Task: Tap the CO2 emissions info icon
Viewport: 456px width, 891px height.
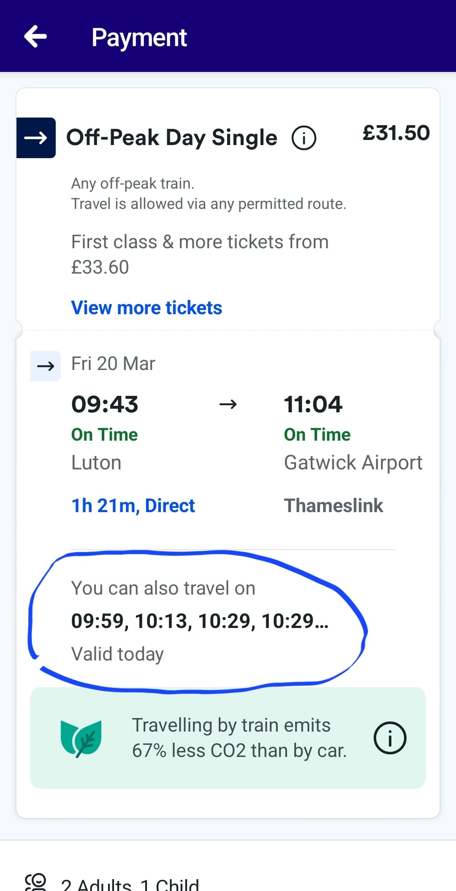Action: point(390,738)
